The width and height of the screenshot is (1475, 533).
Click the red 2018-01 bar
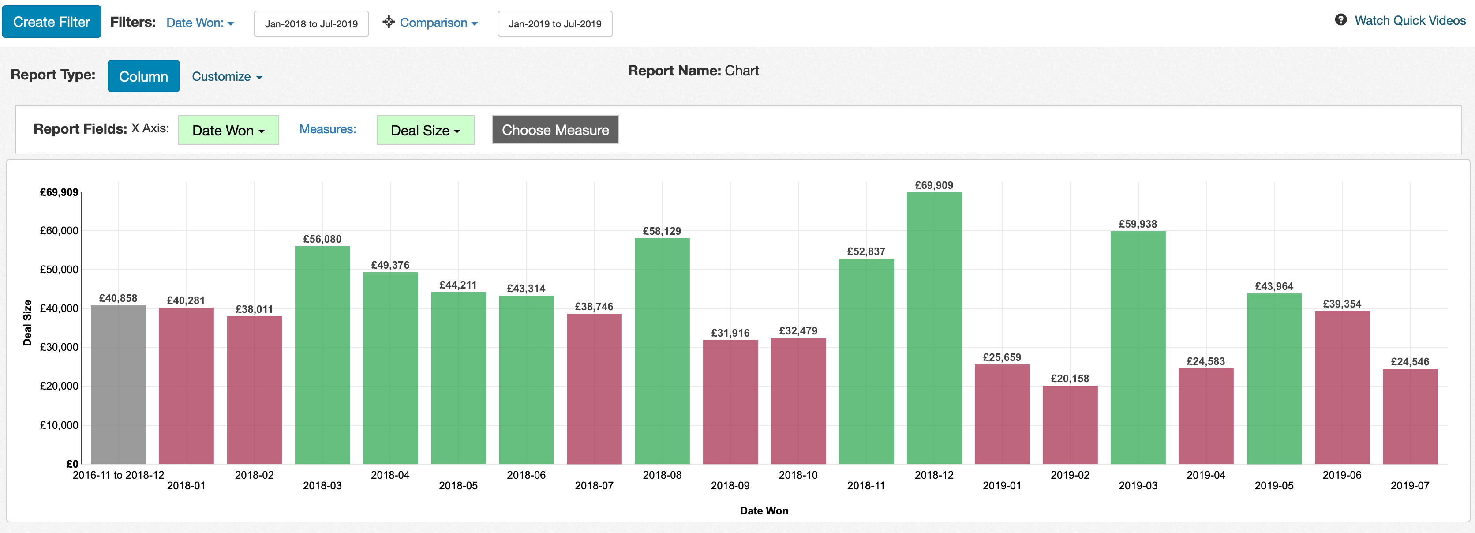186,386
